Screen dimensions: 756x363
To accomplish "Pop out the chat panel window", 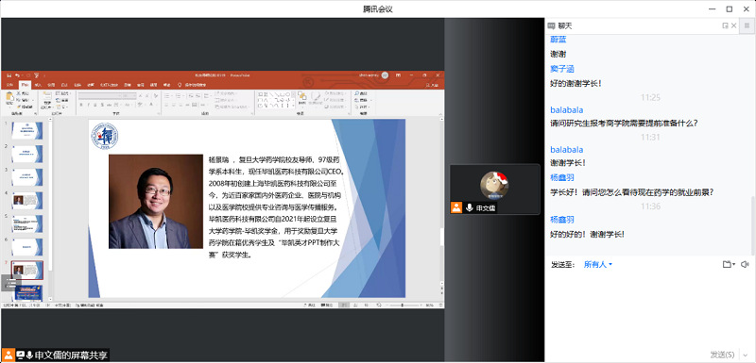I will pyautogui.click(x=725, y=26).
